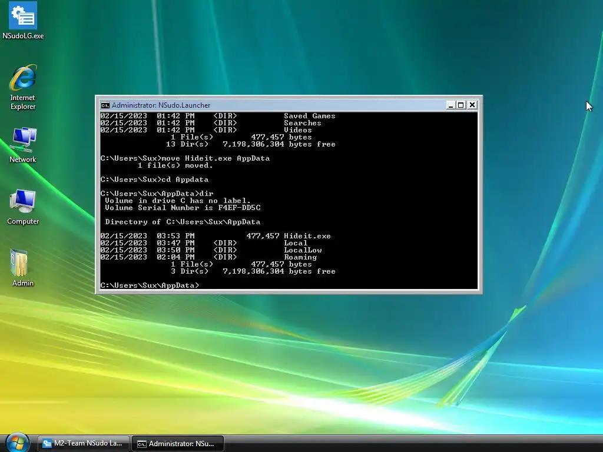Click 'Volume in drive C has no label.' line
The width and height of the screenshot is (603, 452).
pyautogui.click(x=178, y=201)
